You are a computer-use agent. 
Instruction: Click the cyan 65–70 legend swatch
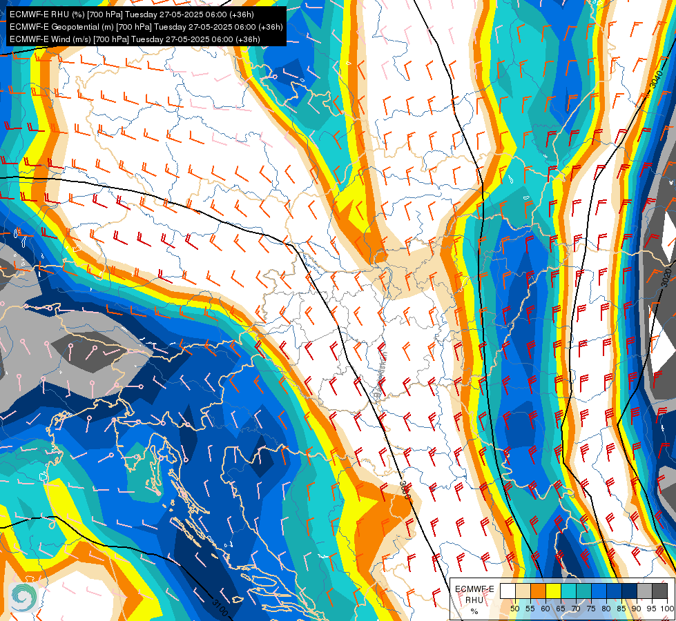coord(568,591)
